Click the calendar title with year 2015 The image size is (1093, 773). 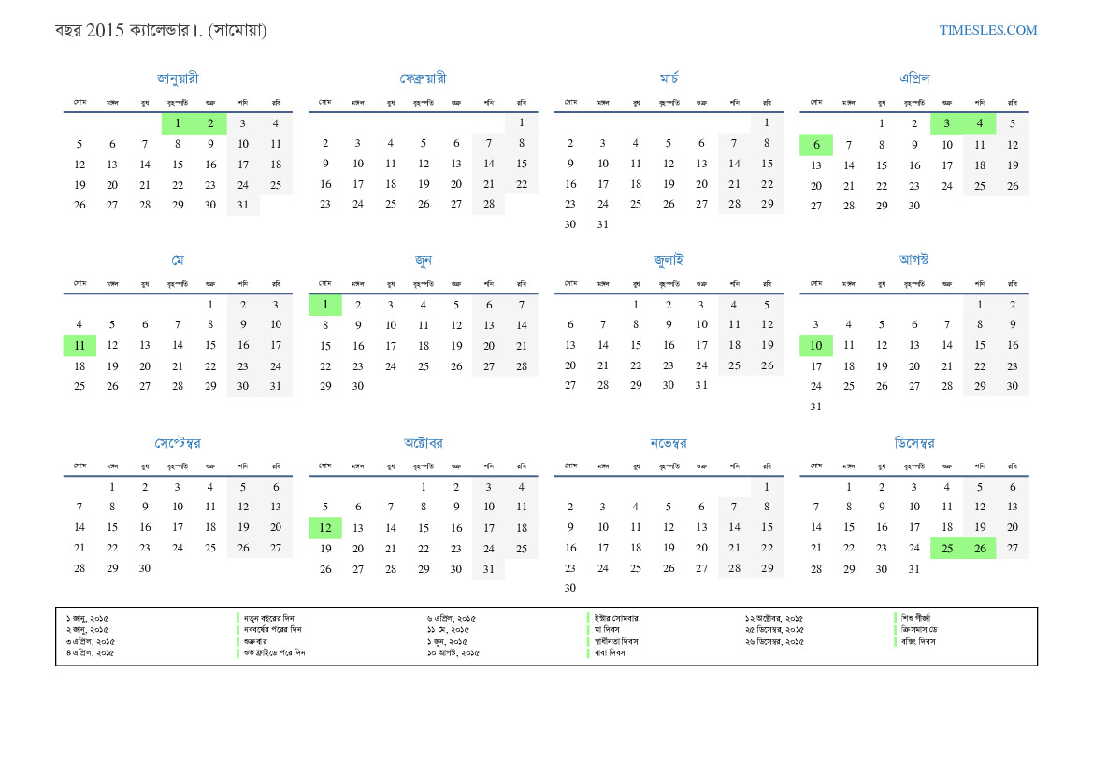(161, 30)
